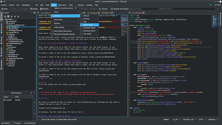The width and height of the screenshot is (222, 125).
Task: Expand the screenshots folder in tree
Action: (x=5, y=21)
